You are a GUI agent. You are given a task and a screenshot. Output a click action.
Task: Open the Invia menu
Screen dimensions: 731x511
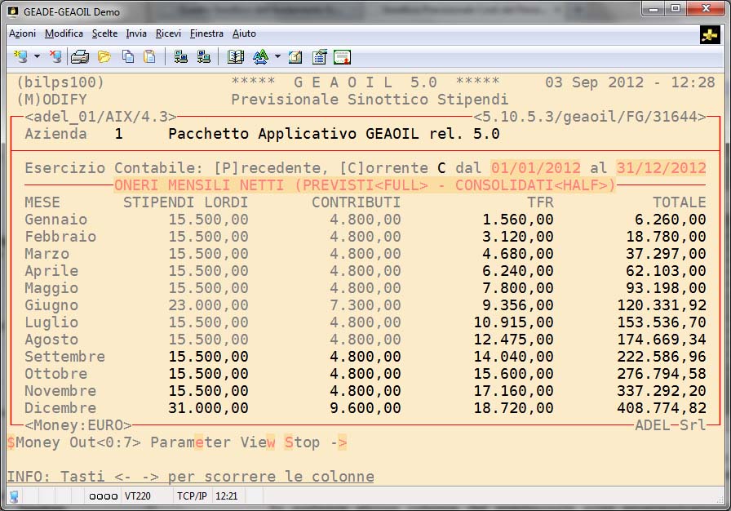[x=136, y=33]
